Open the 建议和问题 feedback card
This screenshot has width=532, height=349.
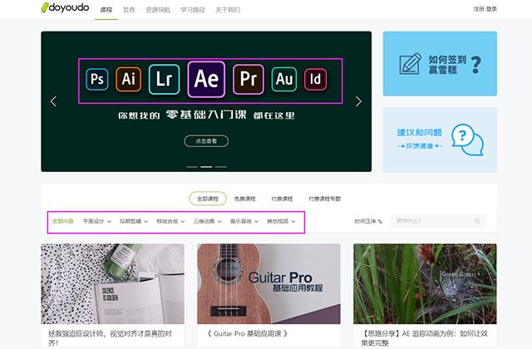click(440, 140)
